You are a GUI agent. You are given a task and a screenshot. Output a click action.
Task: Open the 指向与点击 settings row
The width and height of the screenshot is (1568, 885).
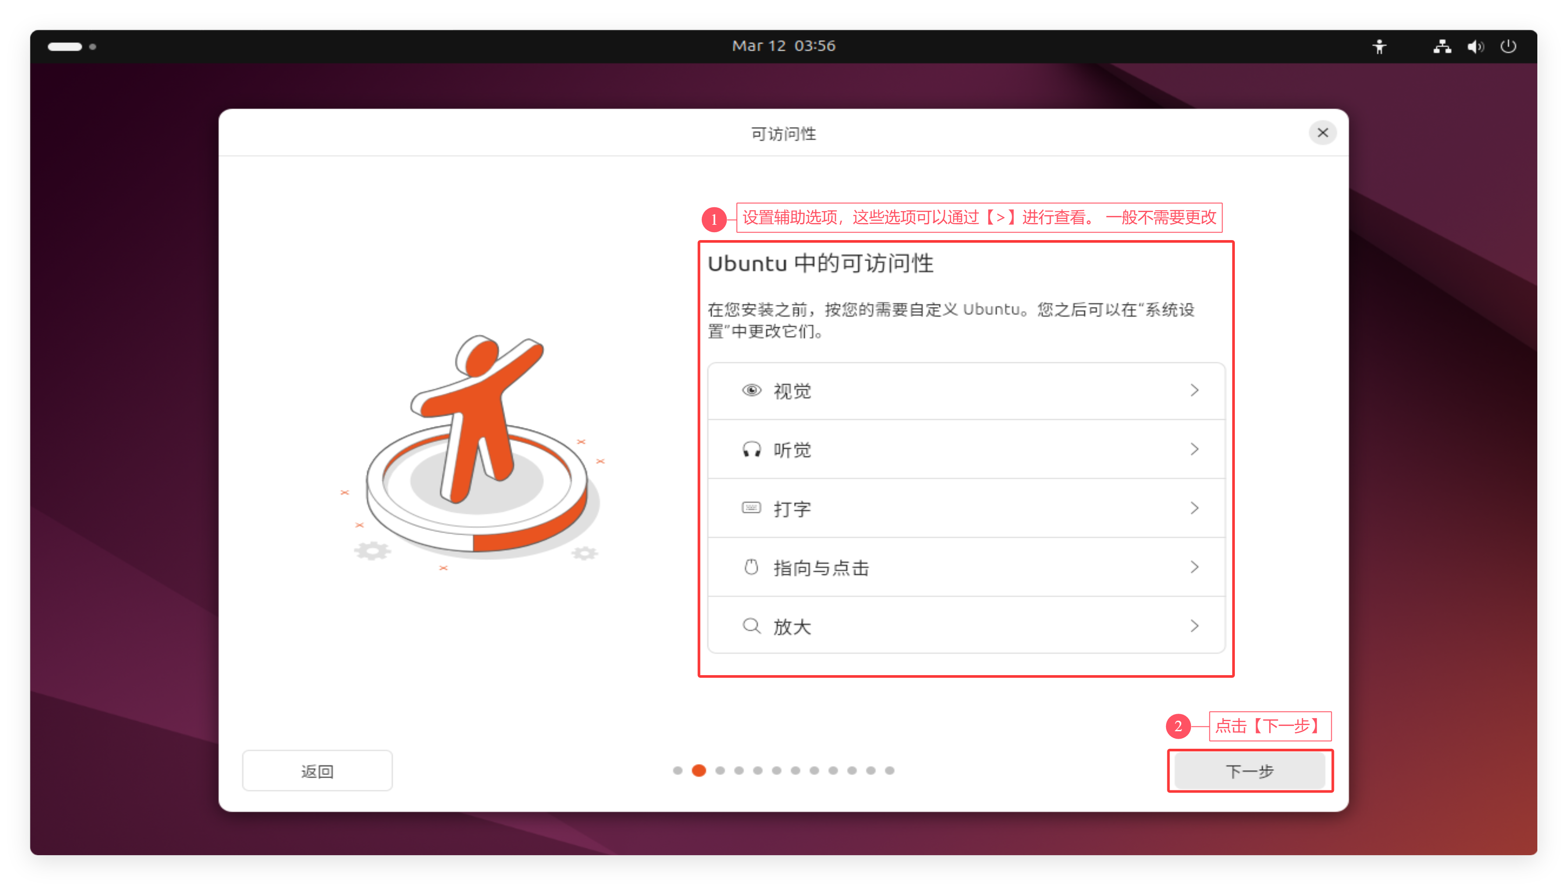click(966, 567)
